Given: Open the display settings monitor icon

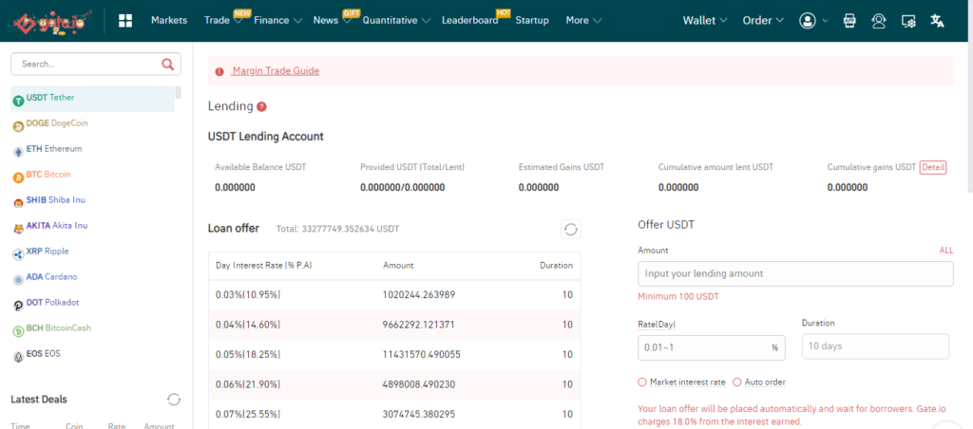Looking at the screenshot, I should pyautogui.click(x=908, y=21).
